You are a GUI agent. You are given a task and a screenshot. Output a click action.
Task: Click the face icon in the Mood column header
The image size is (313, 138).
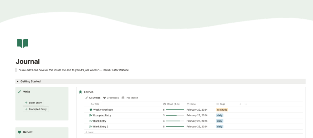tap(164, 104)
